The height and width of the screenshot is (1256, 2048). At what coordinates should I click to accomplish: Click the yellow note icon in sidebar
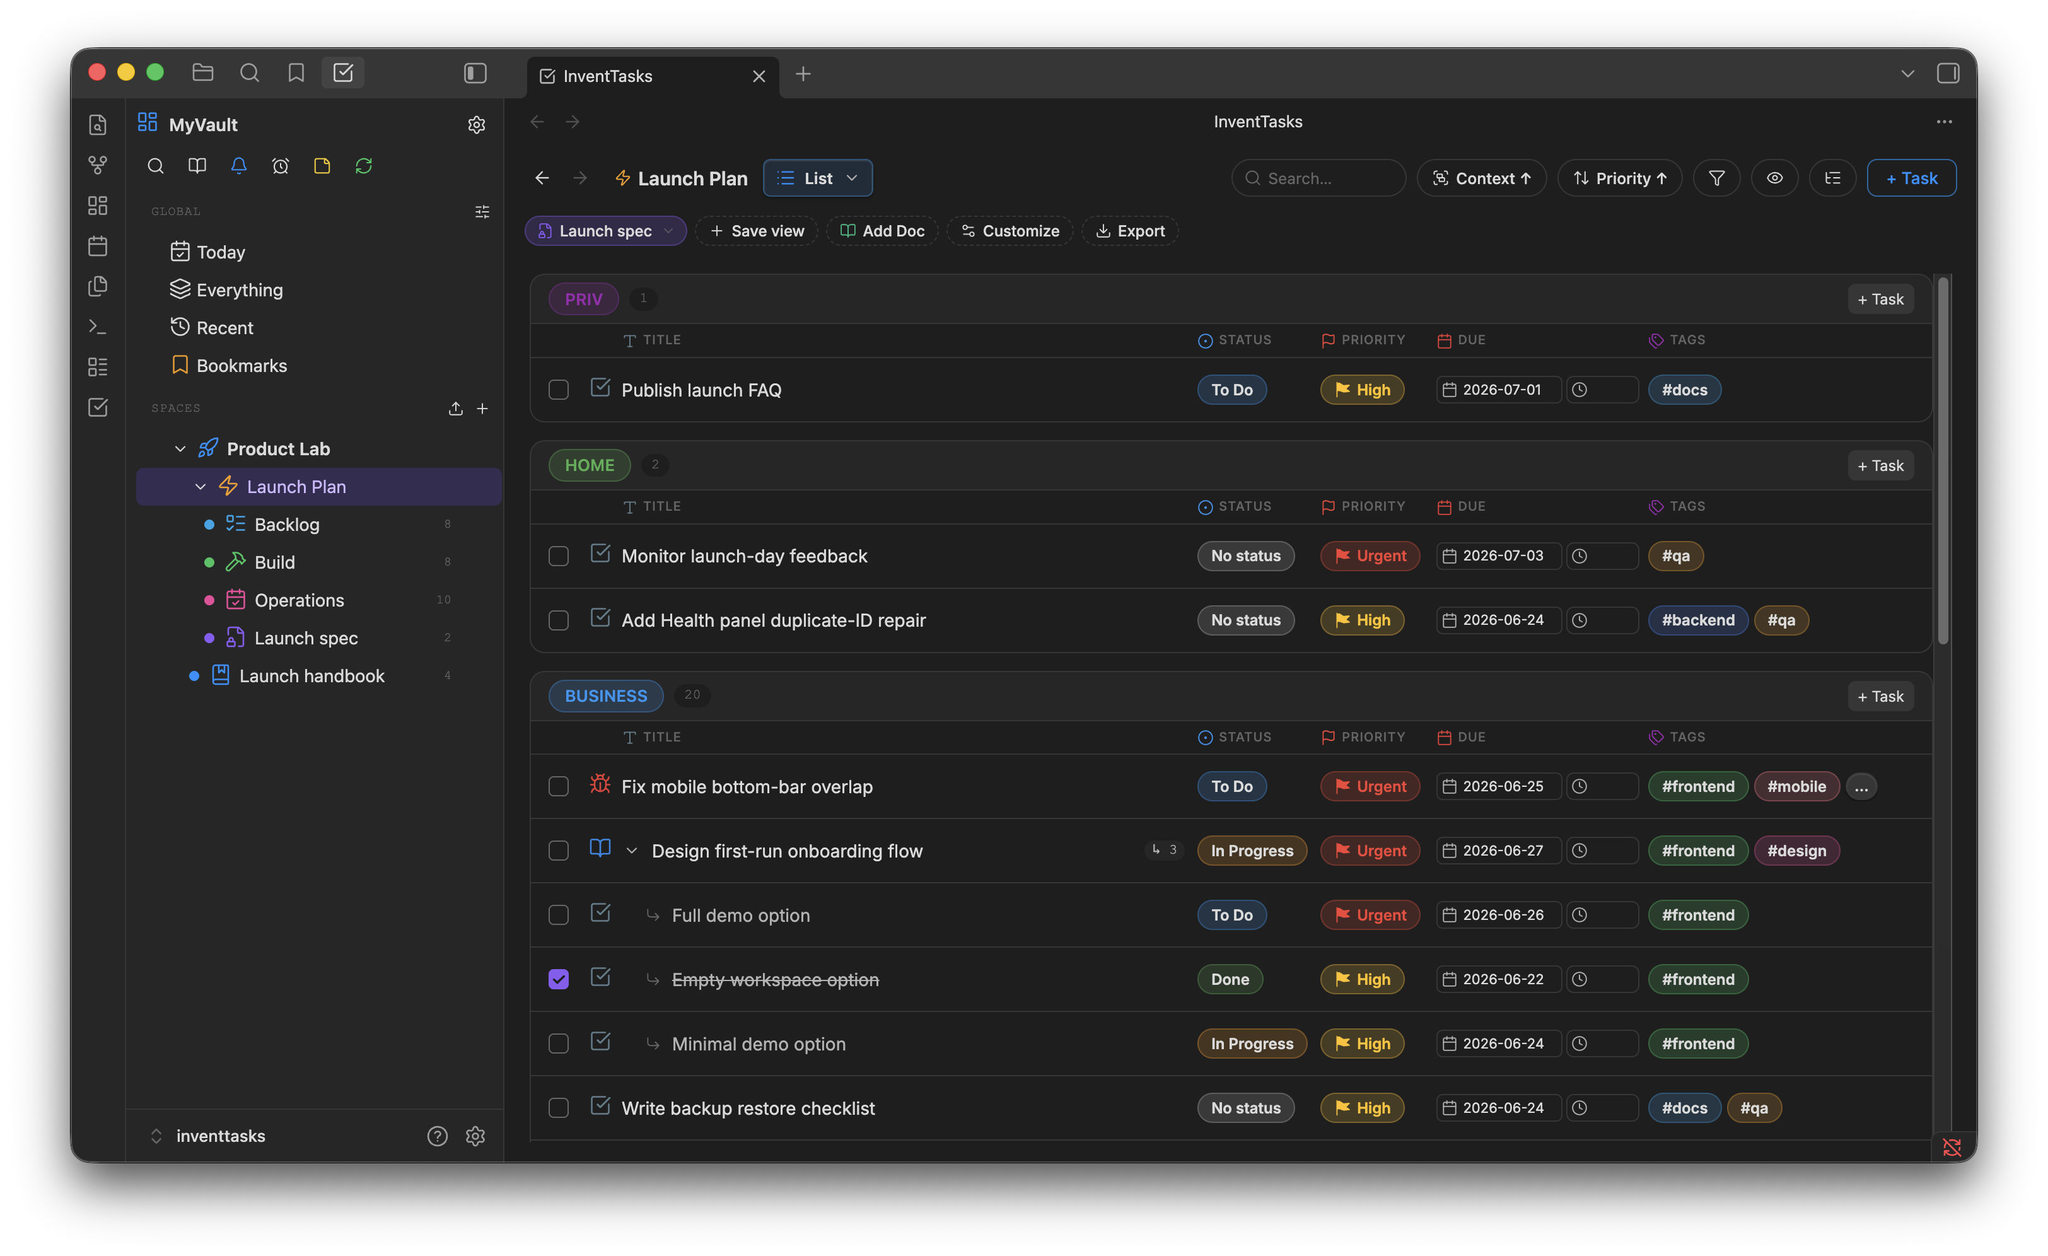pos(322,165)
